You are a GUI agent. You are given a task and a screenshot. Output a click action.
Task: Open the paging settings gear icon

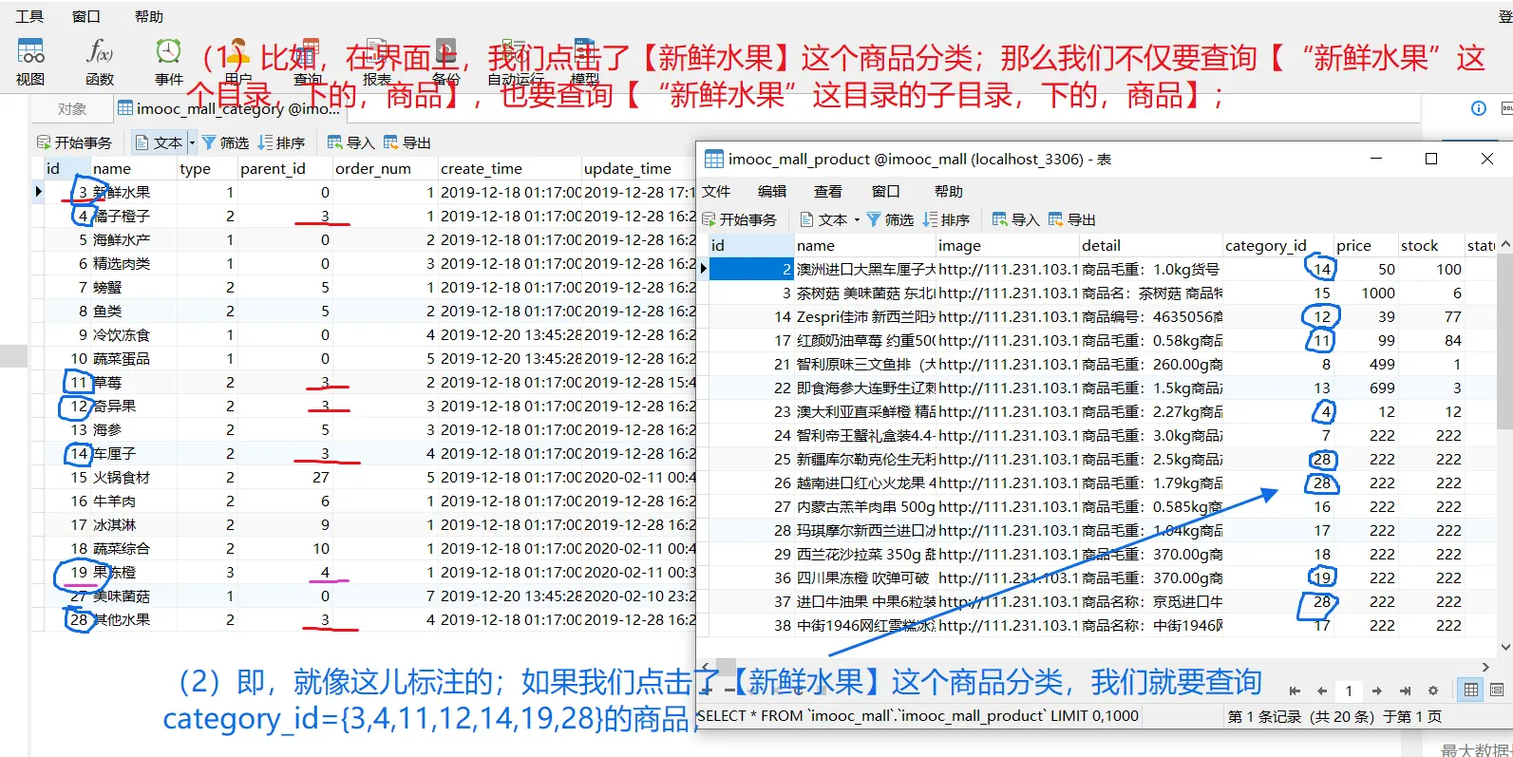coord(1433,691)
